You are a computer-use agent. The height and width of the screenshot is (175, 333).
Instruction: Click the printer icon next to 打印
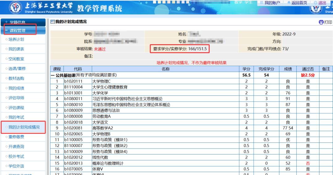coord(321,22)
